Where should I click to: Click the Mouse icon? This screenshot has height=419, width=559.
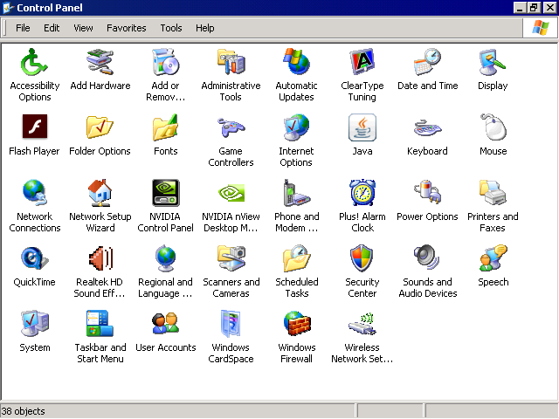coord(493,127)
